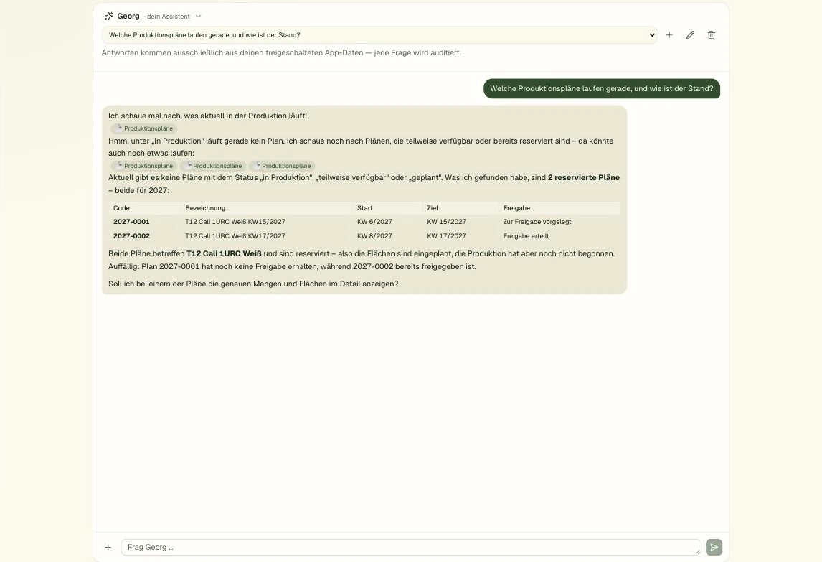Focus the 'Frag Georg …' message input
This screenshot has height=562, width=822.
click(x=411, y=548)
